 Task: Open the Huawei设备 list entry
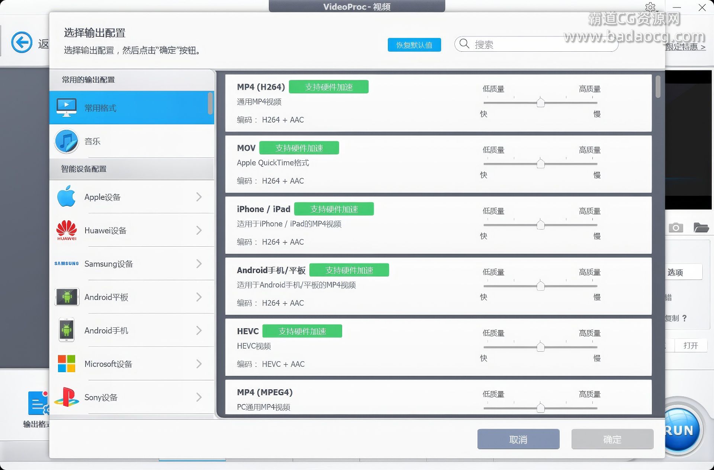pos(132,230)
